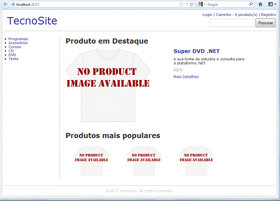The width and height of the screenshot is (280, 201).
Task: Select DVD category
Action: coord(12,55)
